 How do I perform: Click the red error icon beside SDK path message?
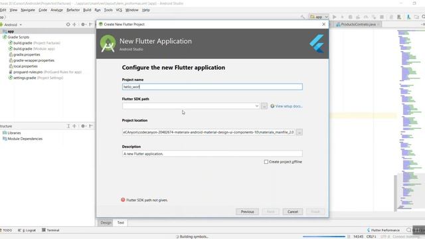pyautogui.click(x=123, y=200)
